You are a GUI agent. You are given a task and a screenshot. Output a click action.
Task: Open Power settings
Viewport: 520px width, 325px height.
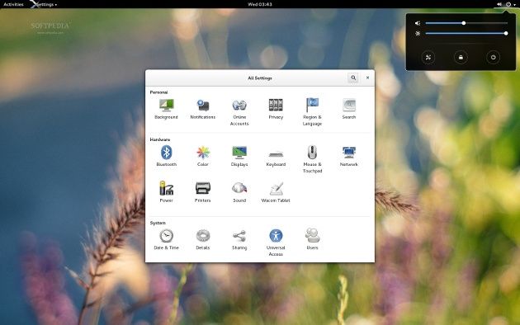click(166, 192)
